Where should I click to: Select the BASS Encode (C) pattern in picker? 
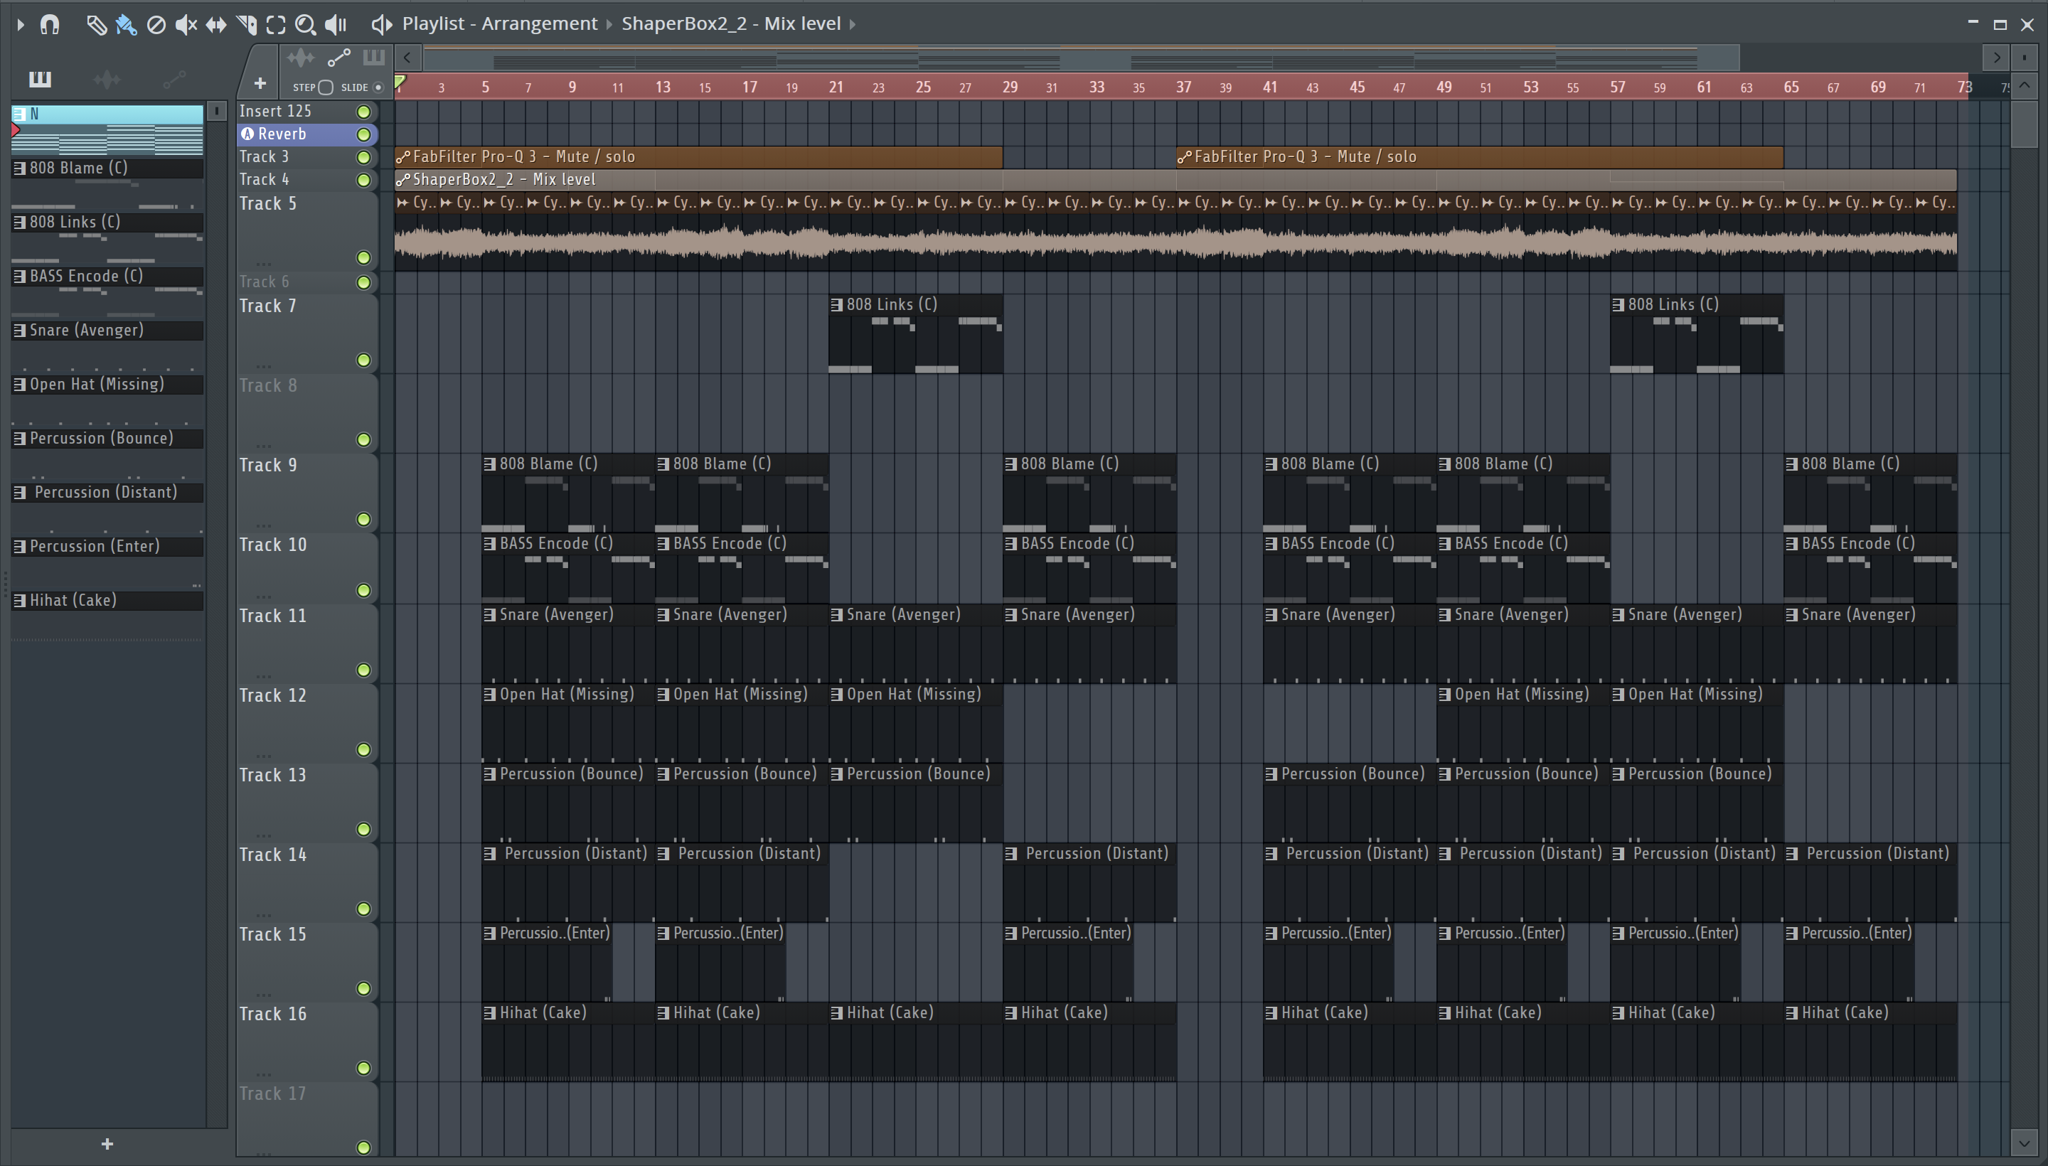click(107, 277)
